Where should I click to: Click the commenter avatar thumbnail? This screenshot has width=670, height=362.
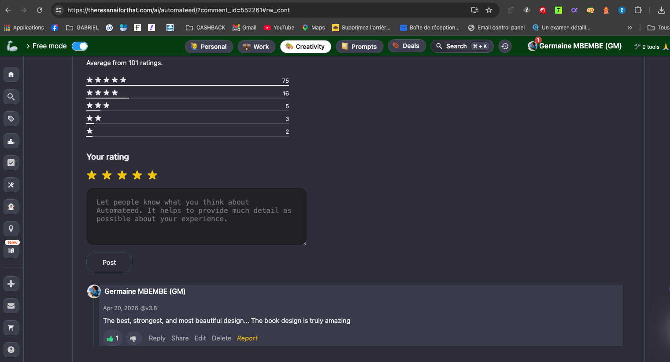[94, 291]
